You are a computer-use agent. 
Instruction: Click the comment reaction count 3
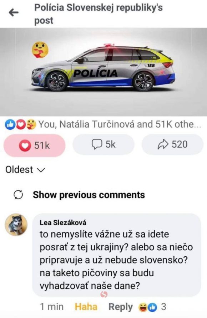[x=163, y=307]
